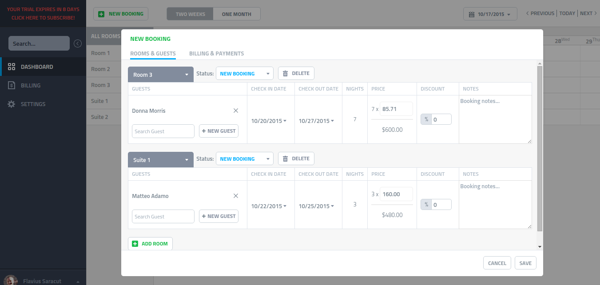
Task: Go to Next period link
Action: point(588,13)
